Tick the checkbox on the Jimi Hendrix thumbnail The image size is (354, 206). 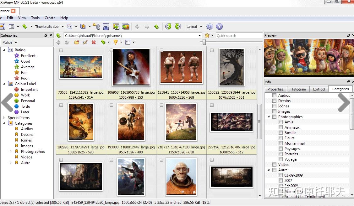coord(112,50)
